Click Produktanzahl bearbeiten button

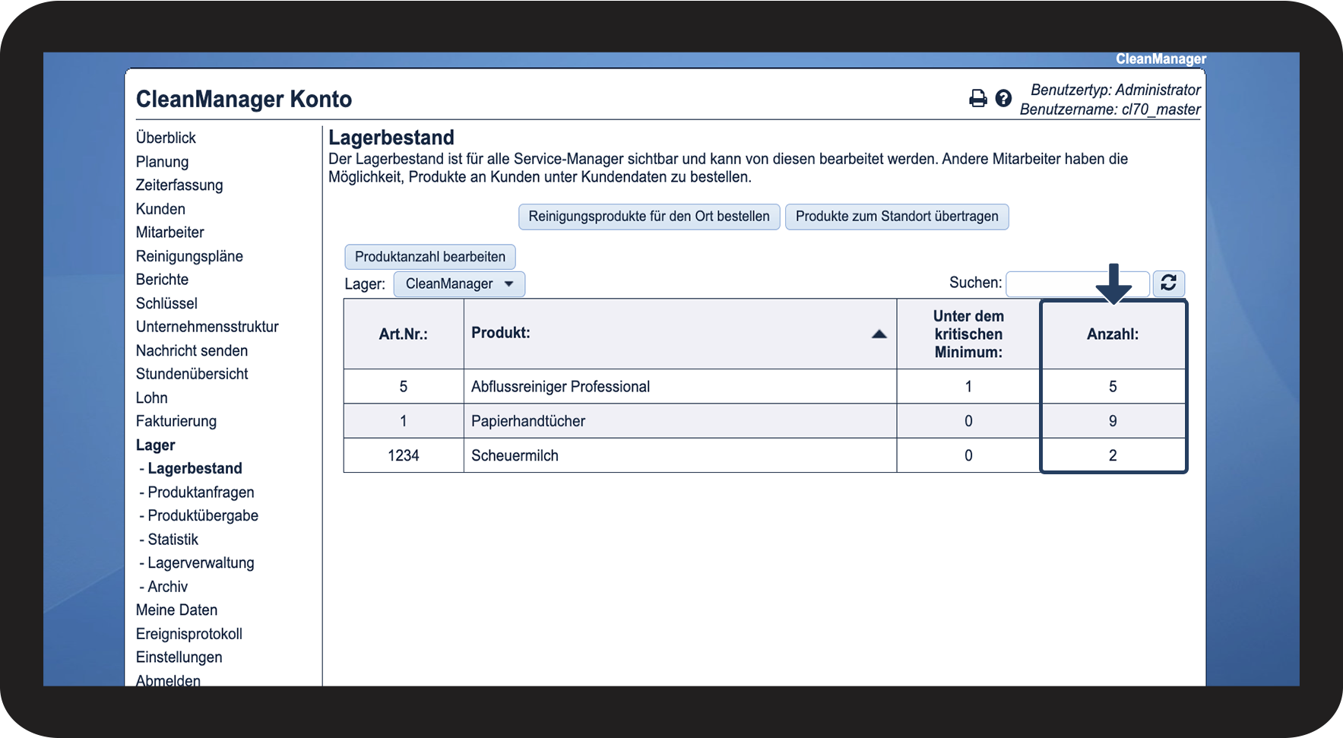click(x=429, y=257)
